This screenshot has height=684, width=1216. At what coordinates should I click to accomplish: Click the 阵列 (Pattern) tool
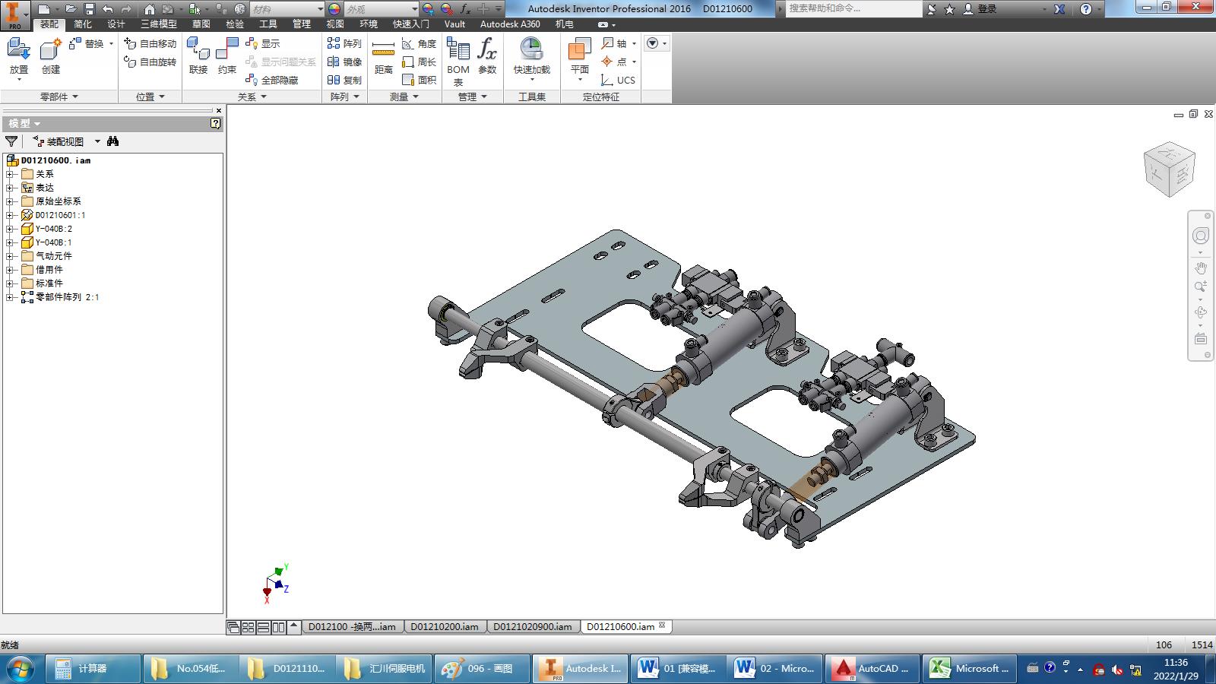click(344, 43)
